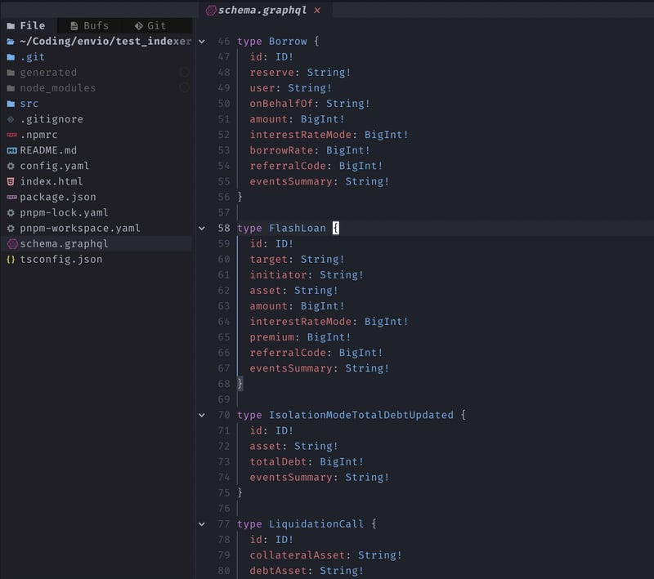Click the File tab folder icon

click(11, 26)
